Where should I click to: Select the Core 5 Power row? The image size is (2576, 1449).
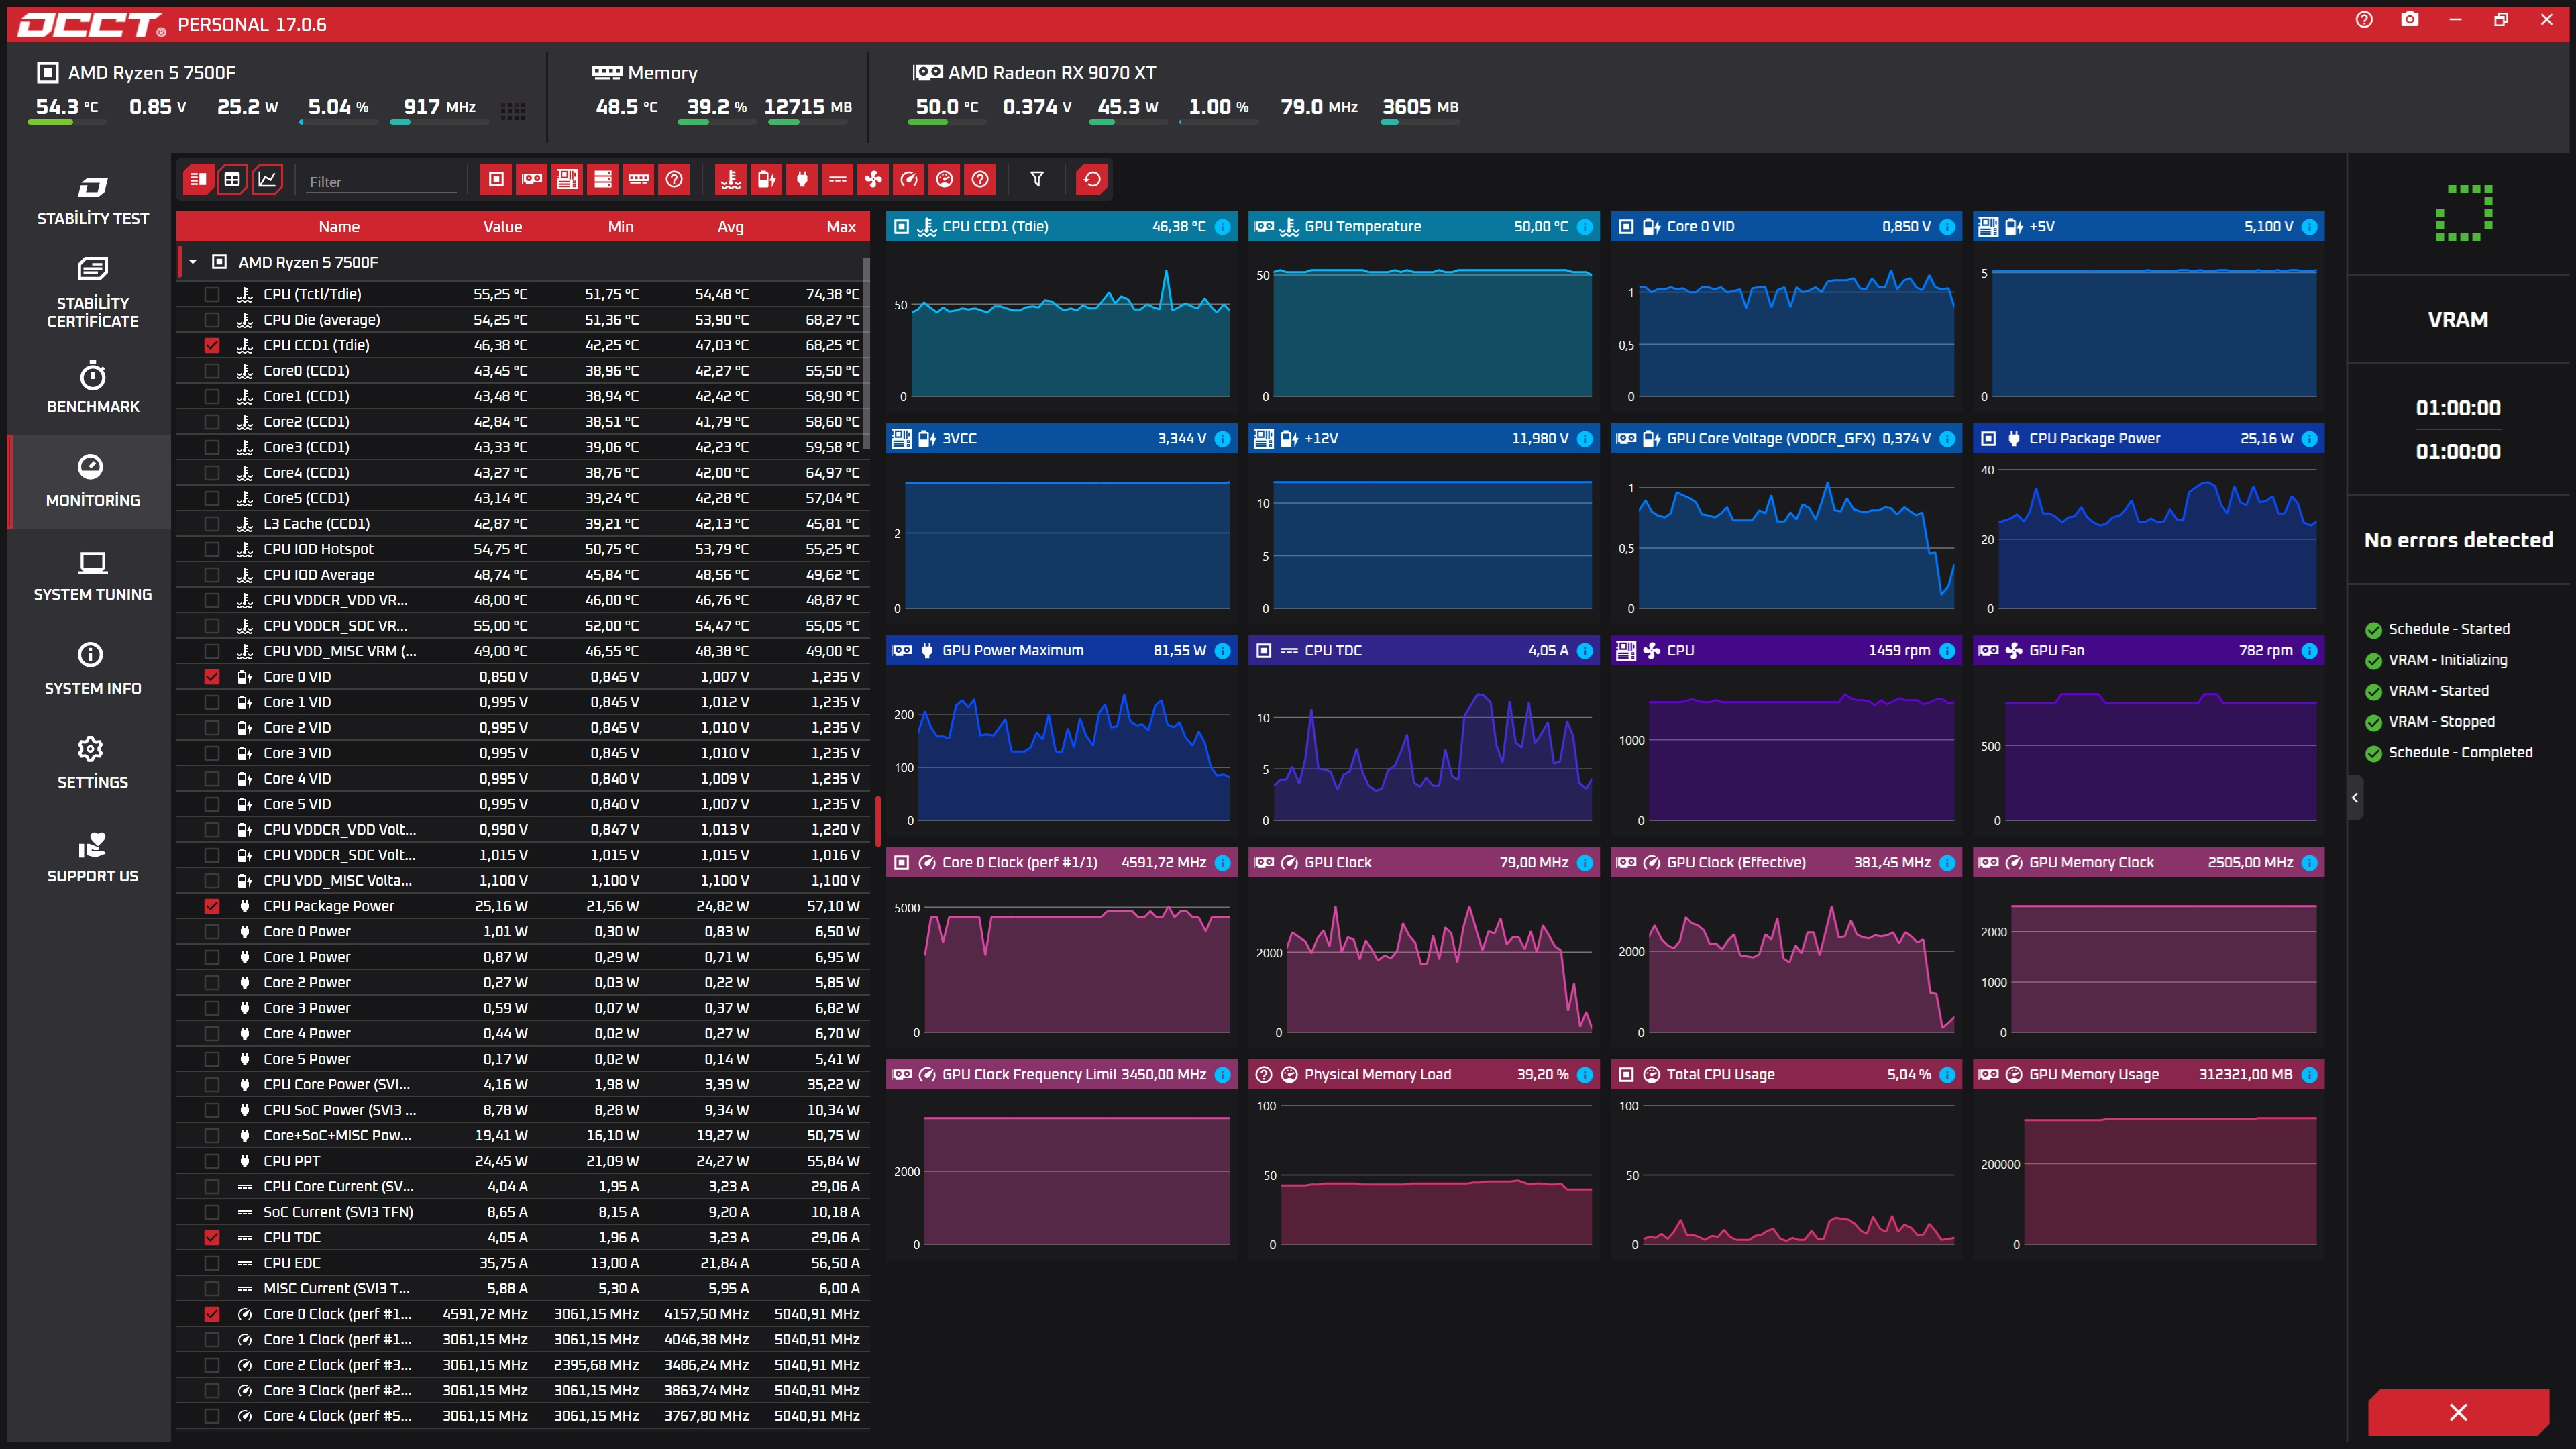pos(523,1059)
